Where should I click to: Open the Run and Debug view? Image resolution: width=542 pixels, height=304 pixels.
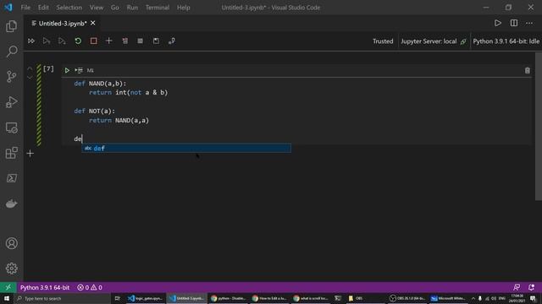tap(11, 102)
